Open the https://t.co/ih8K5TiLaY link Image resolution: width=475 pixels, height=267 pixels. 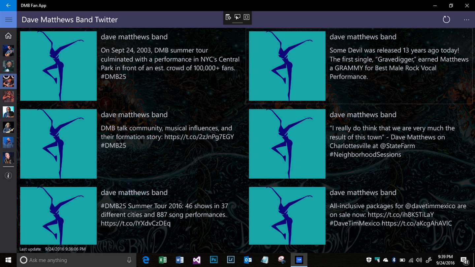tap(400, 215)
